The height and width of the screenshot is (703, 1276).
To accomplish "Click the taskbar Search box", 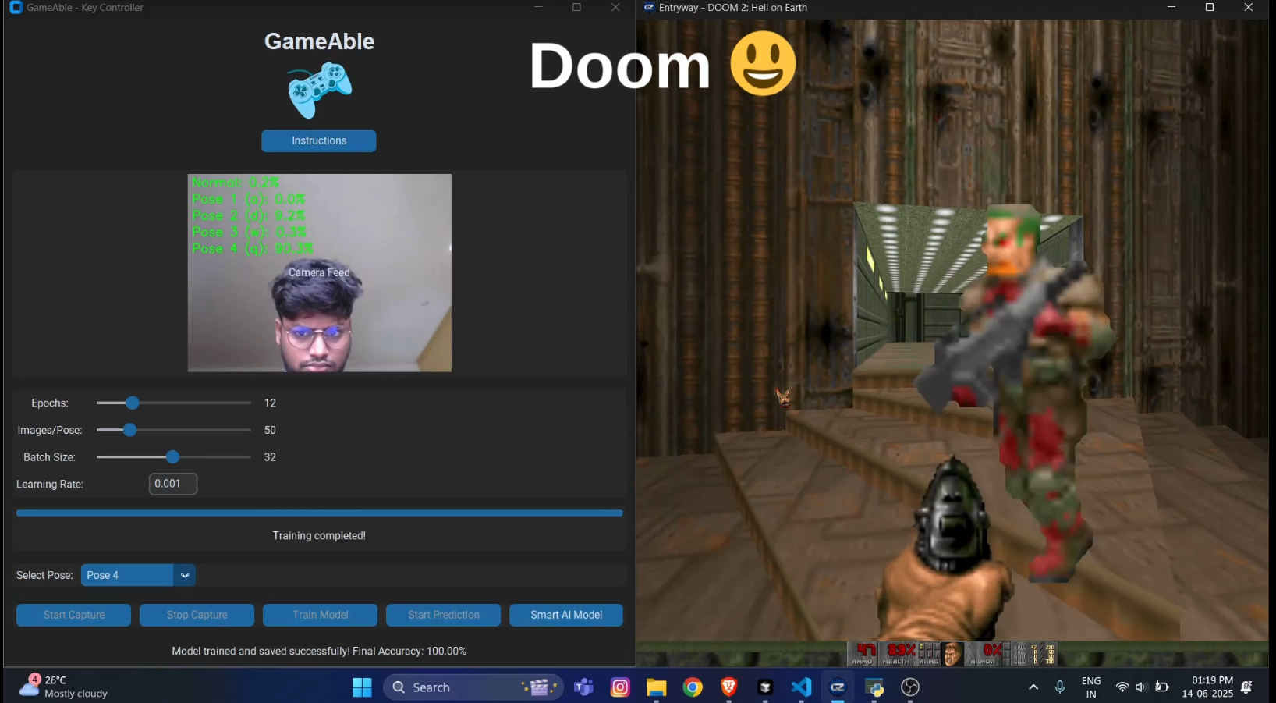I will pyautogui.click(x=473, y=687).
